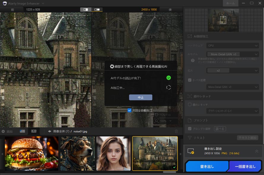Toggle the 2-パス処理 checkbox
This screenshot has width=264, height=175.
190,80
